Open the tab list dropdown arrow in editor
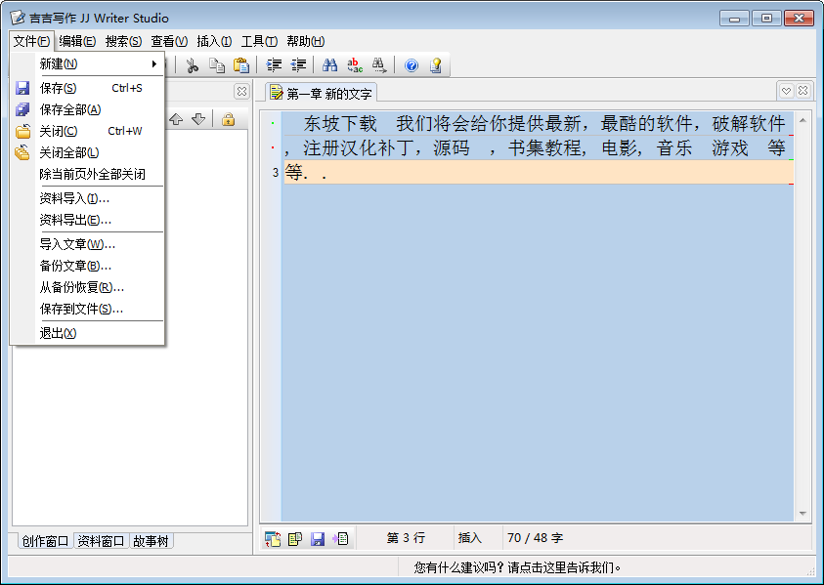This screenshot has height=585, width=824. (786, 91)
